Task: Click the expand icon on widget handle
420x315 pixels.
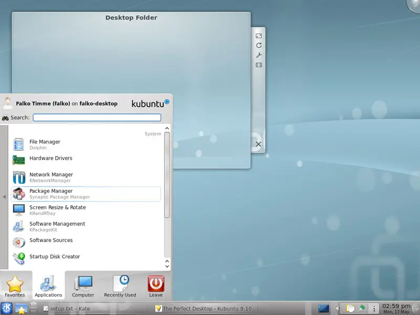Action: (259, 65)
